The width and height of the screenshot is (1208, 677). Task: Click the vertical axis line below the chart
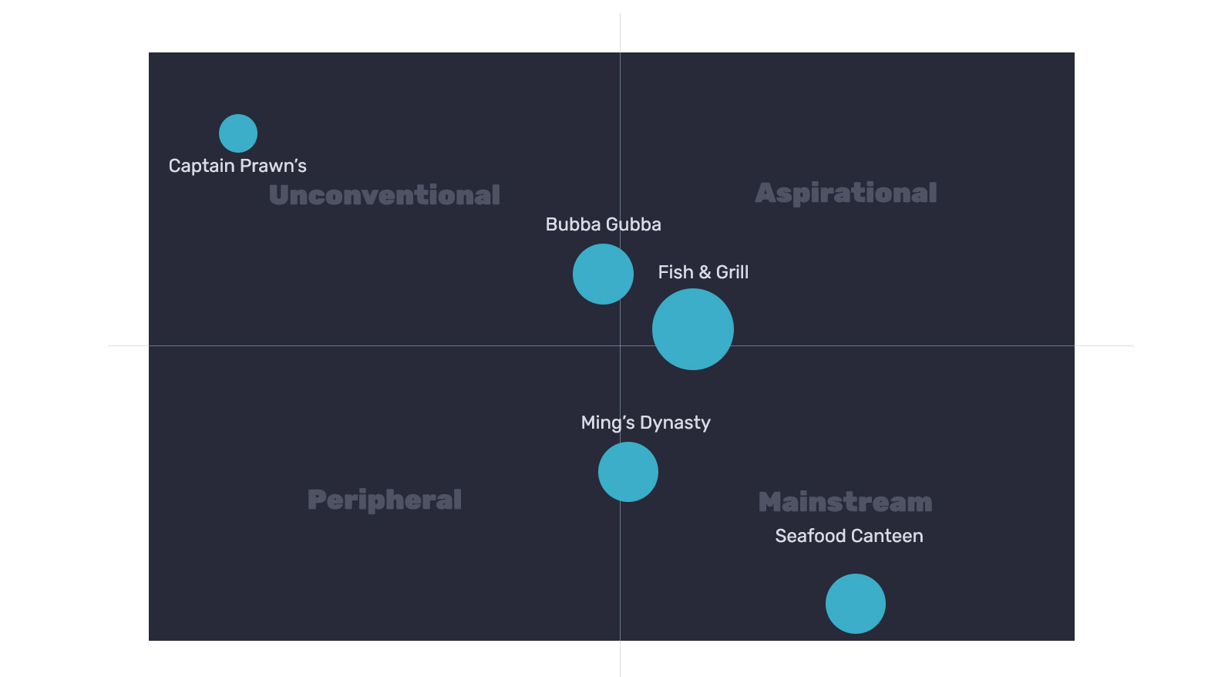(x=620, y=658)
